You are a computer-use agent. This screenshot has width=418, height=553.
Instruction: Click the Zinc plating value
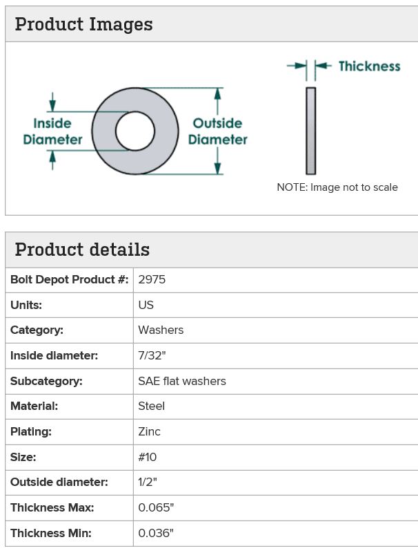[149, 431]
